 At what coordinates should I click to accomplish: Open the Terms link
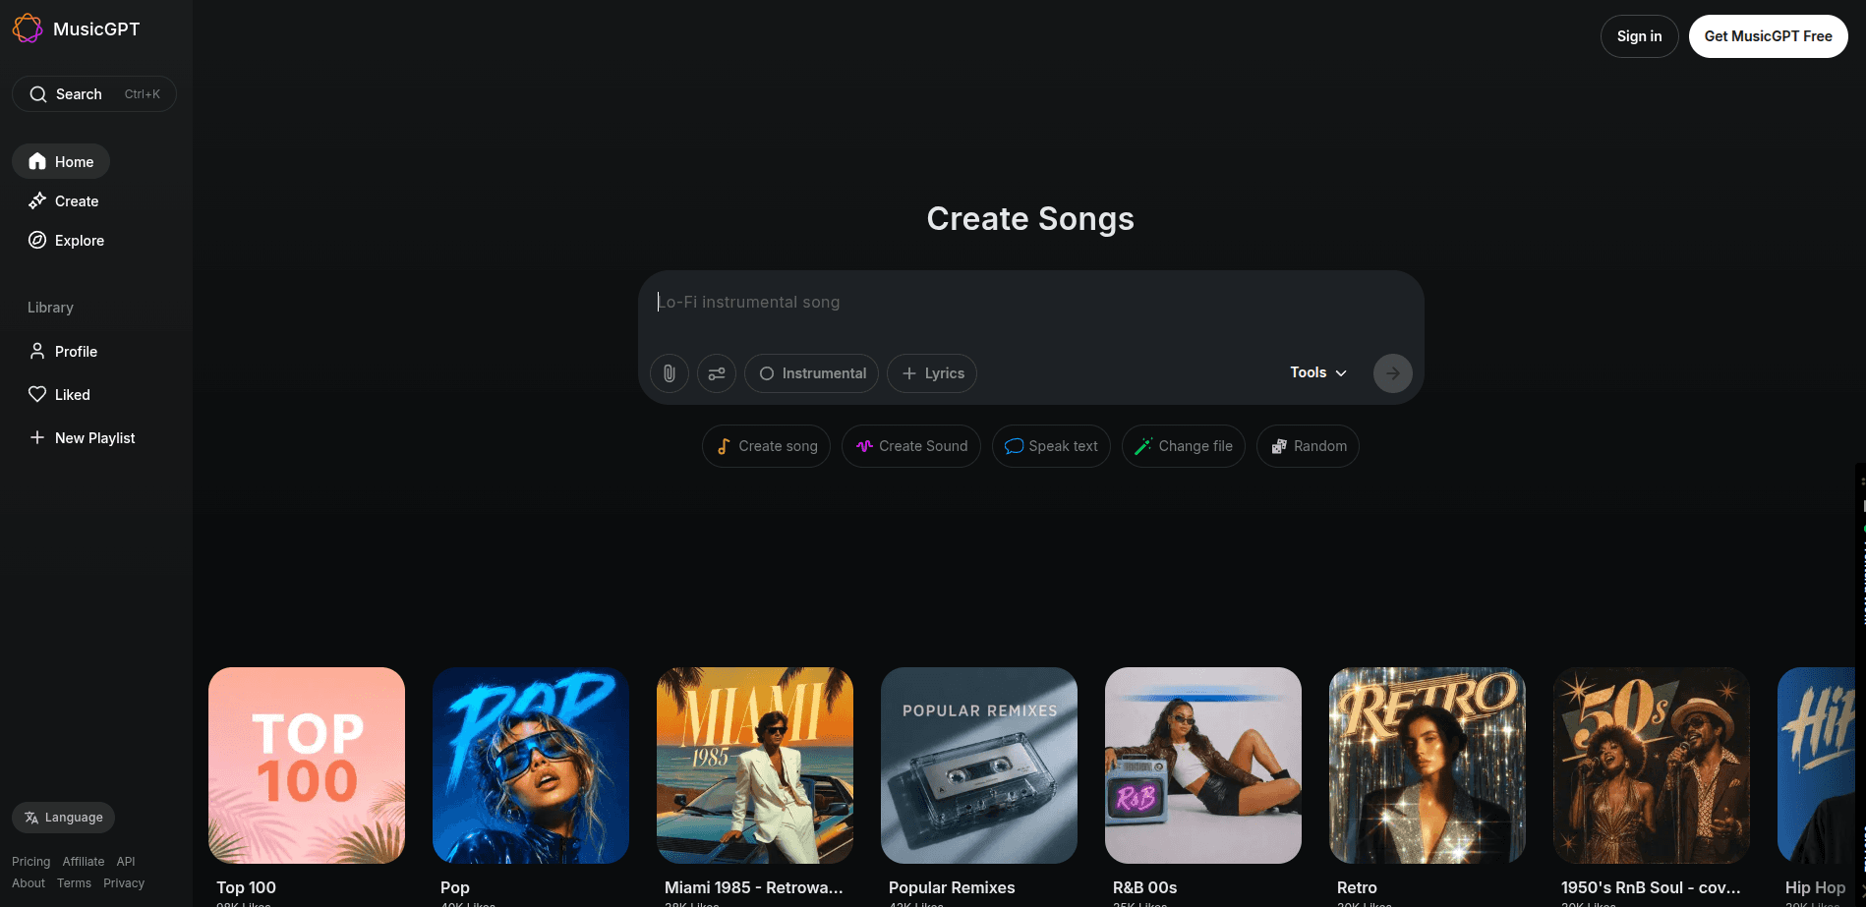click(x=74, y=883)
